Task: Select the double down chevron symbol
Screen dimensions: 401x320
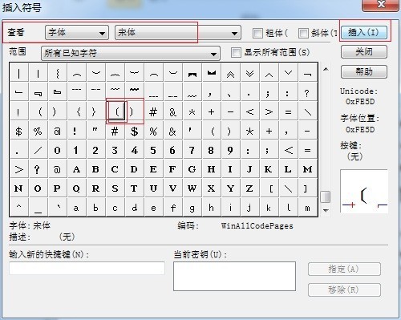Action: pyautogui.click(x=249, y=73)
